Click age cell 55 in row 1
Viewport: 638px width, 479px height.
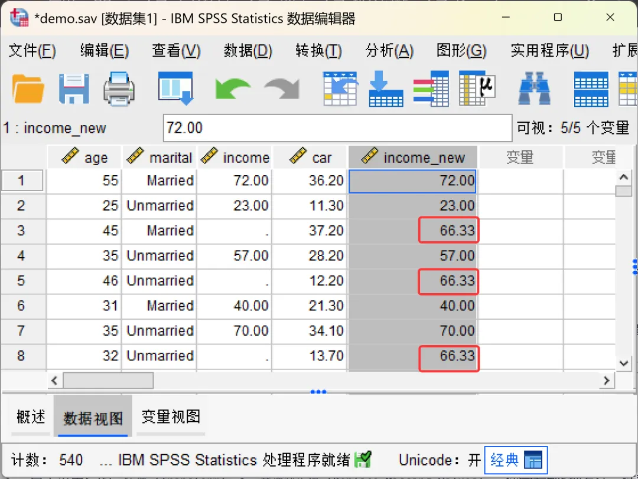pos(84,181)
